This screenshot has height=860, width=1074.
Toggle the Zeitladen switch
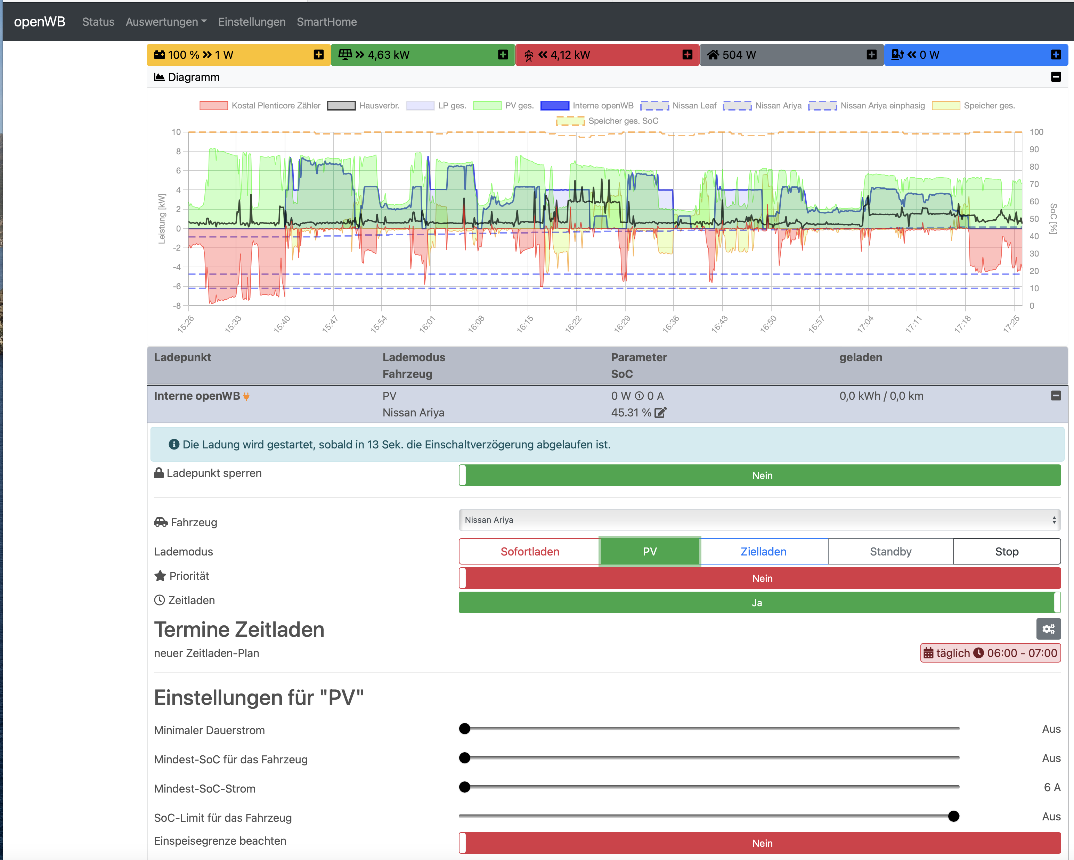pos(759,602)
